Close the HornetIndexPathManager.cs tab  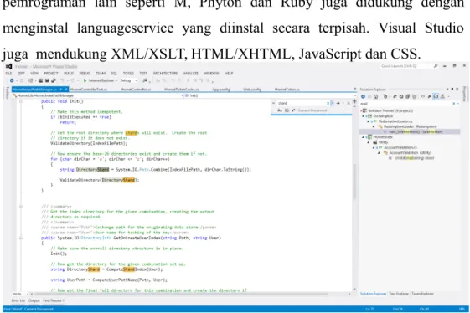point(65,90)
